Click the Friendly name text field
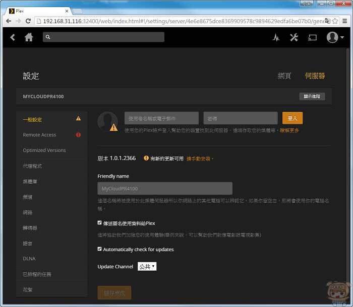Viewport: 353px width, 307px height. point(165,188)
